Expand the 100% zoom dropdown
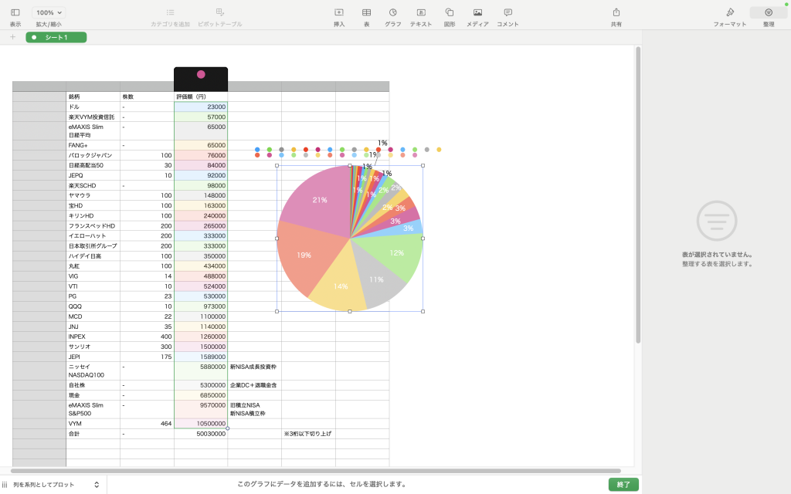The image size is (791, 494). coord(49,12)
